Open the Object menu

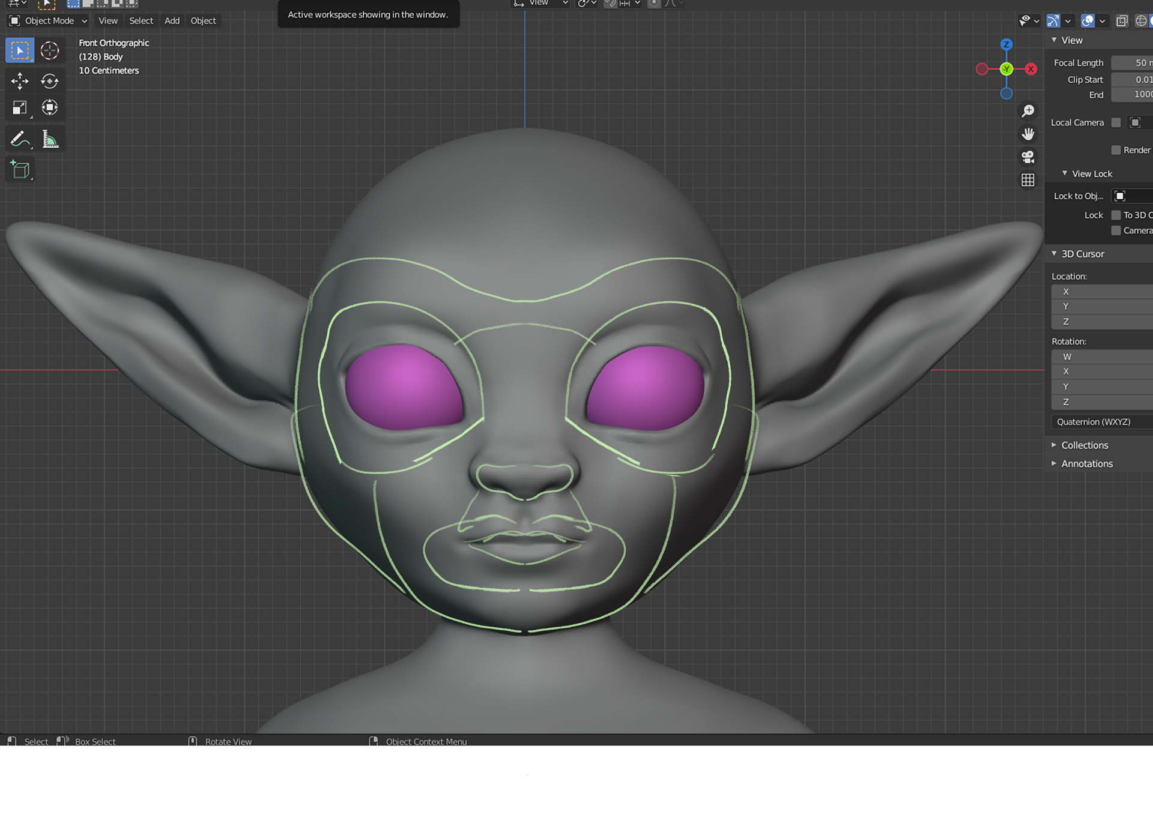[x=204, y=21]
